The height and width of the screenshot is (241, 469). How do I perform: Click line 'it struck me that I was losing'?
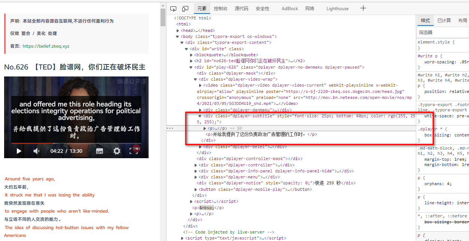50,195
